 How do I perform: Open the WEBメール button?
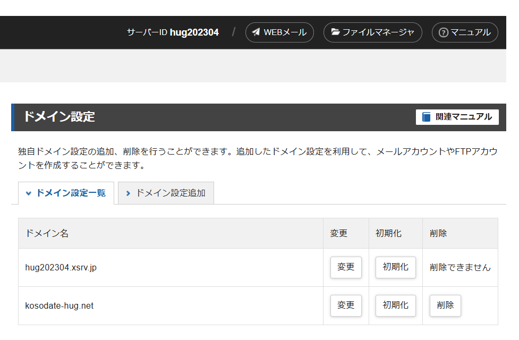point(279,32)
